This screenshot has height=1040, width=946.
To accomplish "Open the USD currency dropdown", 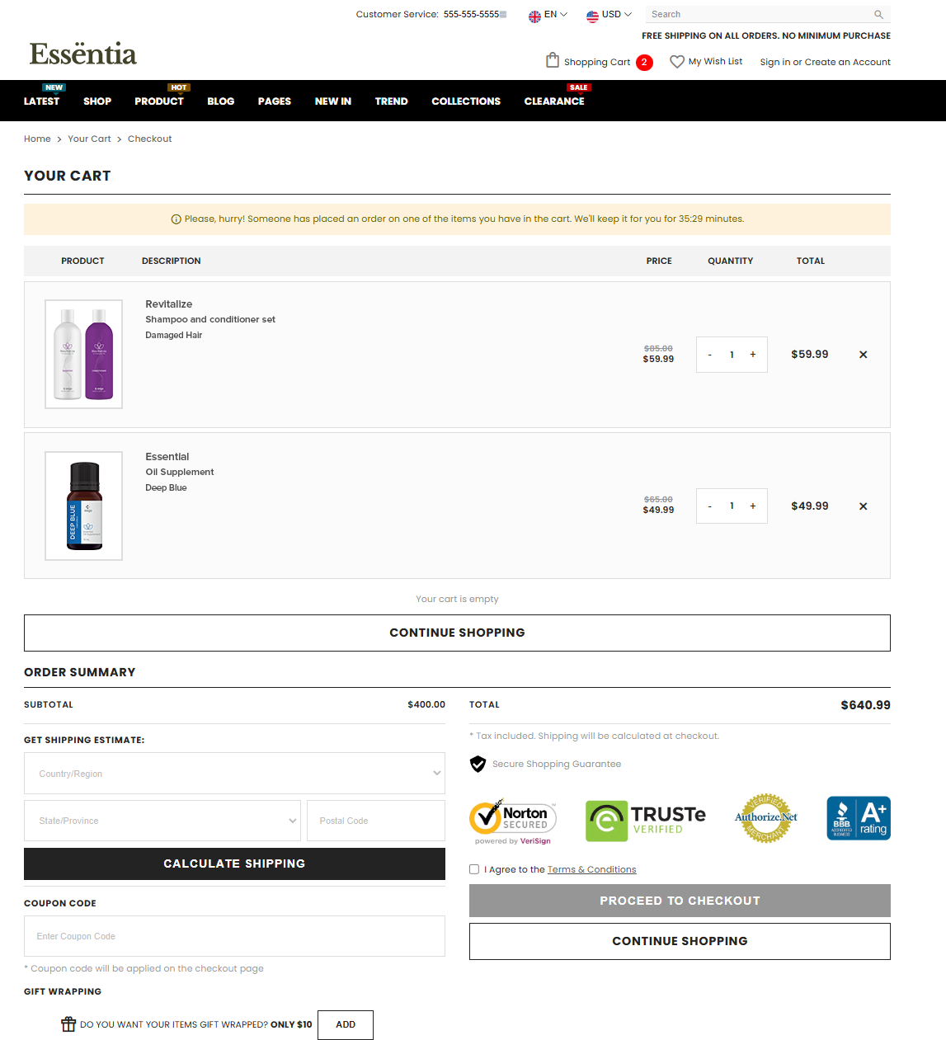I will (x=609, y=15).
